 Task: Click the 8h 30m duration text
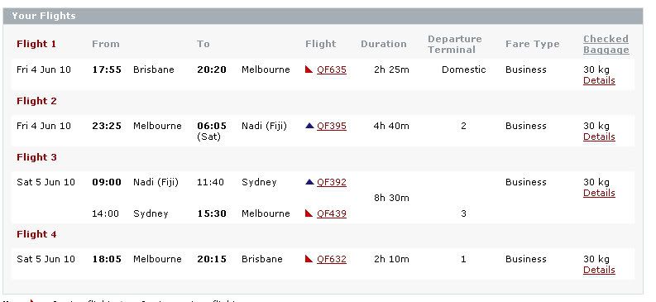click(x=391, y=198)
